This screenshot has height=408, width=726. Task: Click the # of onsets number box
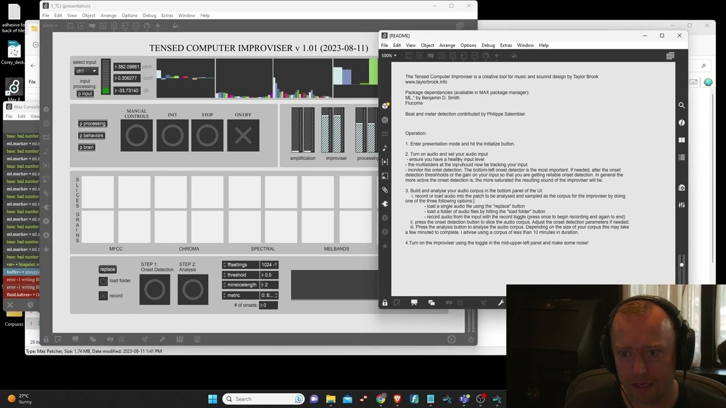269,305
